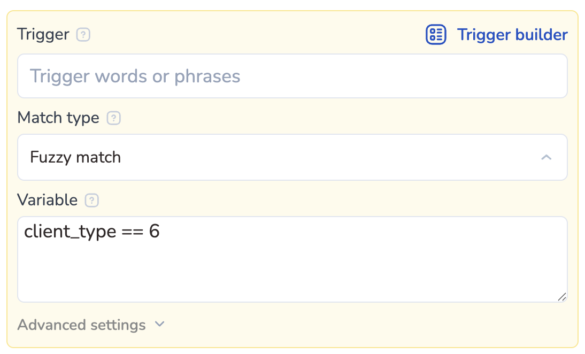Select the Fuzzy match text value
Screen dimensions: 585x354
point(75,157)
